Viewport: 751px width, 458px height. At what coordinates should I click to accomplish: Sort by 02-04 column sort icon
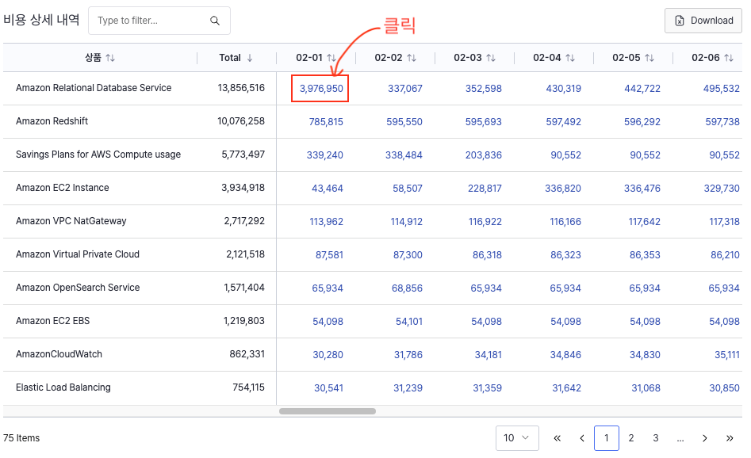click(x=570, y=58)
